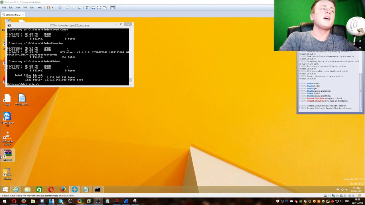Select the Skype desktop shortcut
Viewport: 365px width, 205px height.
pos(7,100)
